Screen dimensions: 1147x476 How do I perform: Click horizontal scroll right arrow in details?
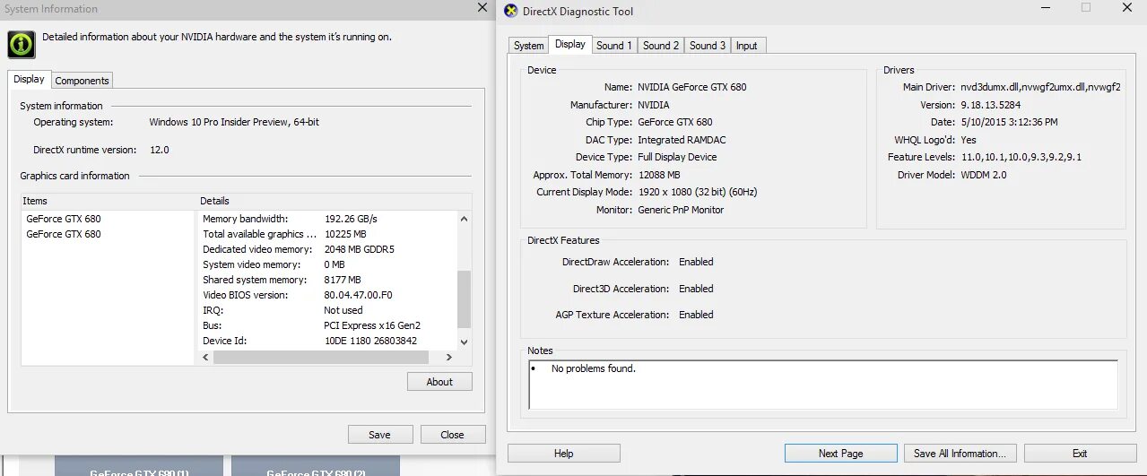coord(449,357)
